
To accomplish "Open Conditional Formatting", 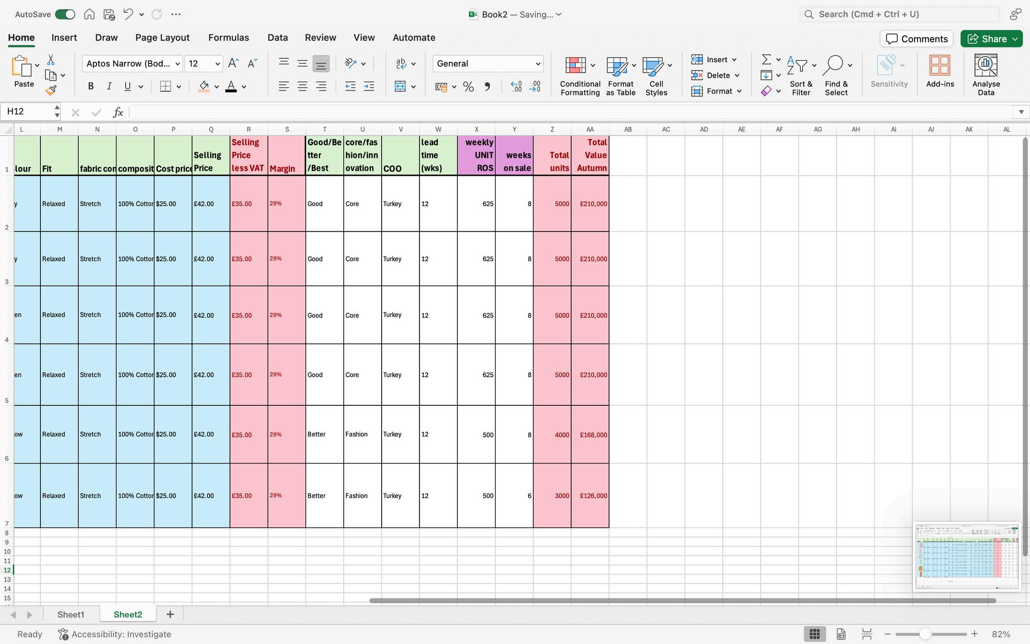I will 579,76.
